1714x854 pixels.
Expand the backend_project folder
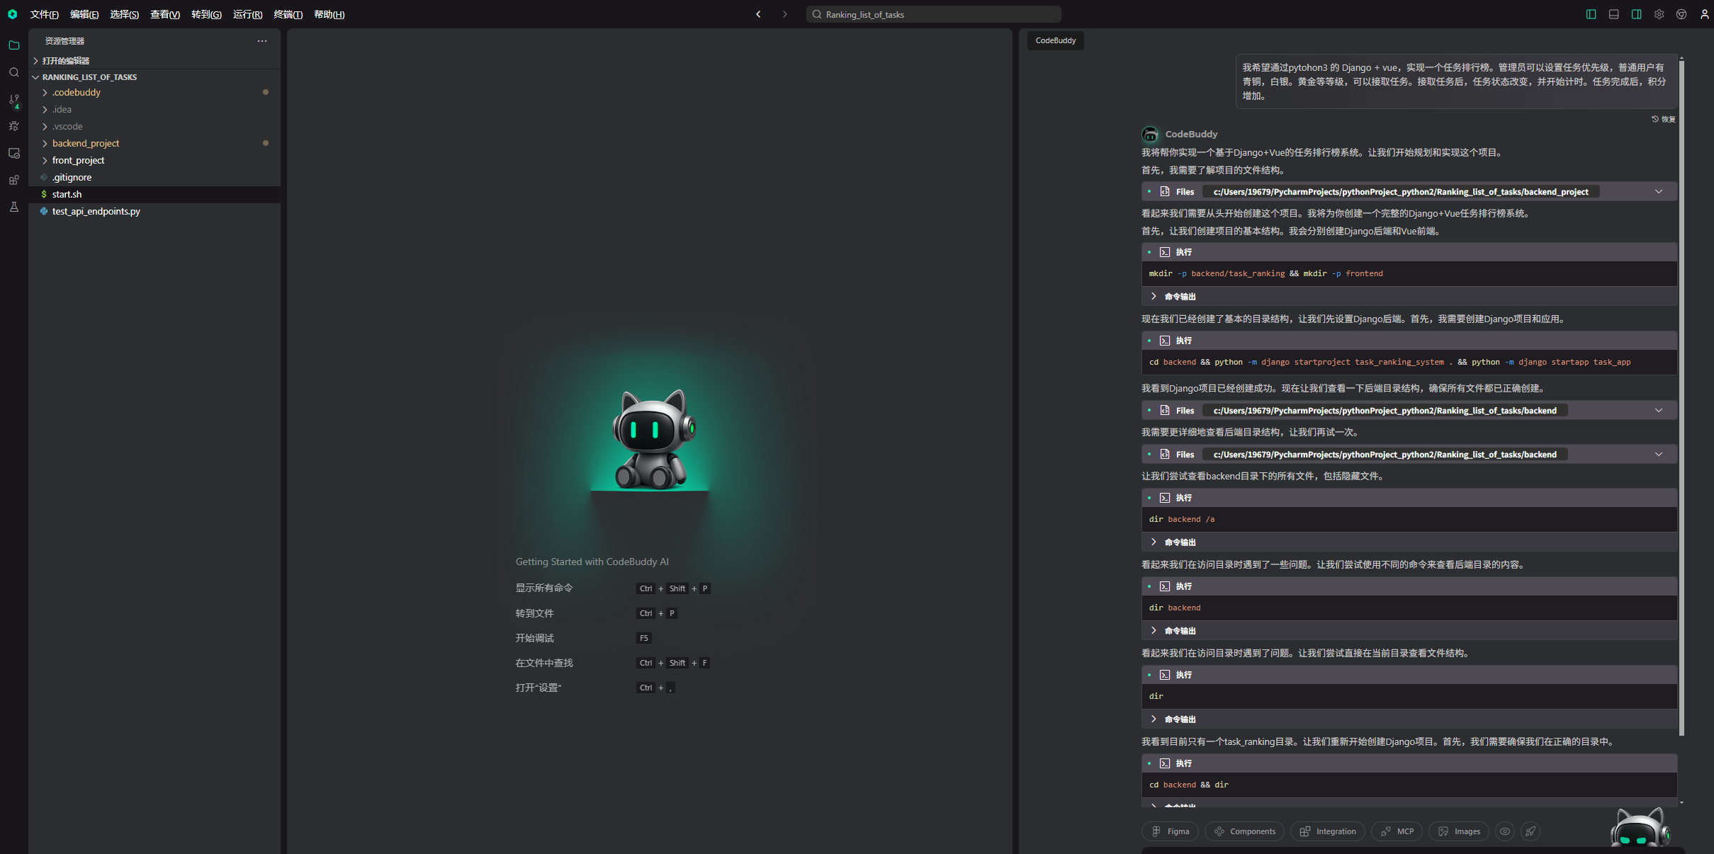click(x=85, y=143)
